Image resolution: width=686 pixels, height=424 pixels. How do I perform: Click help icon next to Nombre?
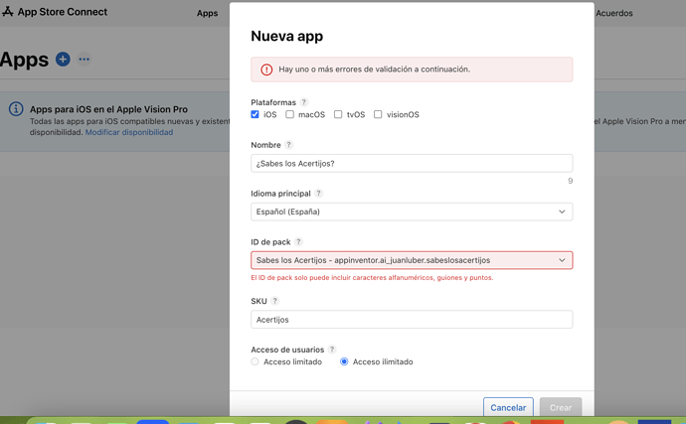tap(289, 145)
